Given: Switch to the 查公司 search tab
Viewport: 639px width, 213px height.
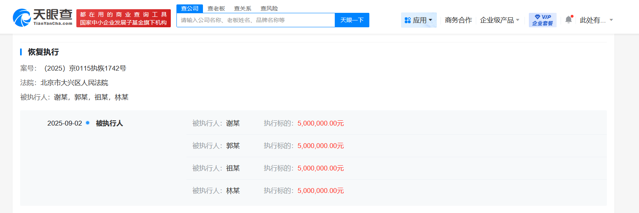Looking at the screenshot, I should pos(190,8).
